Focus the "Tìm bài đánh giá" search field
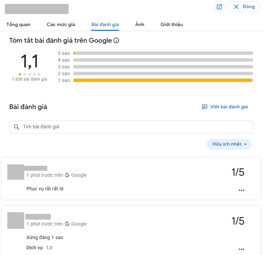This screenshot has width=264, height=255. pos(136,127)
